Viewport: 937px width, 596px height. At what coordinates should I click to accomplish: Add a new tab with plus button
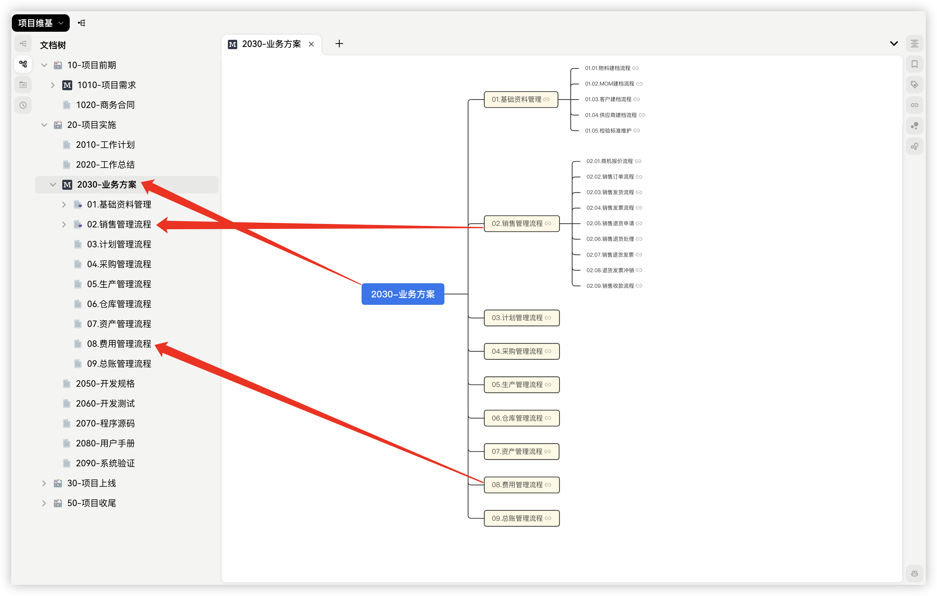click(339, 44)
